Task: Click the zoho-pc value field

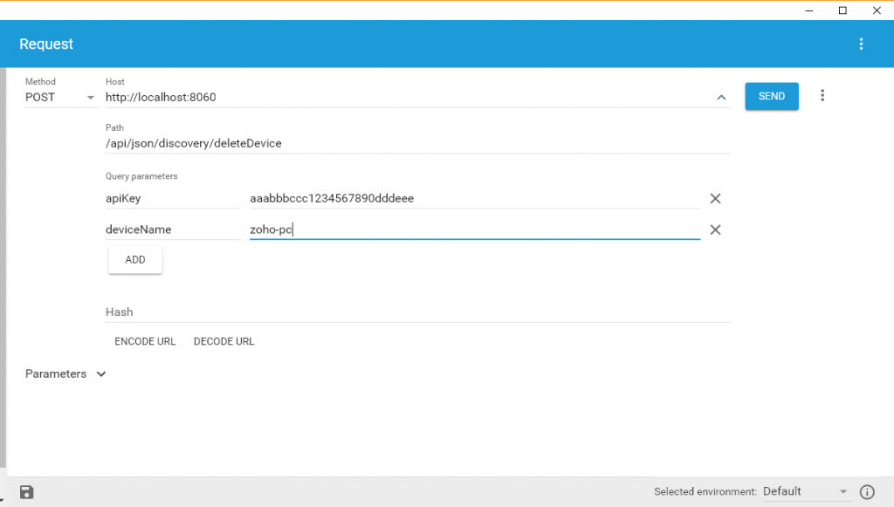Action: 474,230
